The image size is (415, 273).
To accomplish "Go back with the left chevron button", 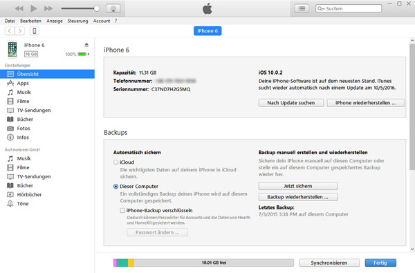I will (x=10, y=31).
